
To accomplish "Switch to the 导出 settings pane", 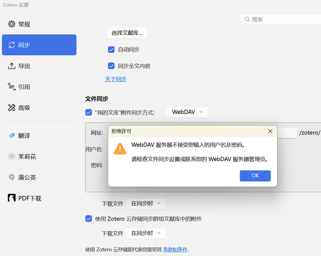I will pyautogui.click(x=39, y=66).
